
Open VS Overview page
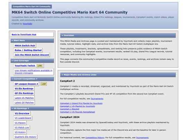tap(22, 113)
